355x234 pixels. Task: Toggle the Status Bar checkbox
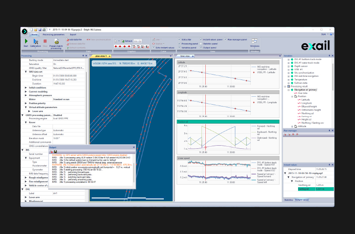pyautogui.click(x=179, y=40)
